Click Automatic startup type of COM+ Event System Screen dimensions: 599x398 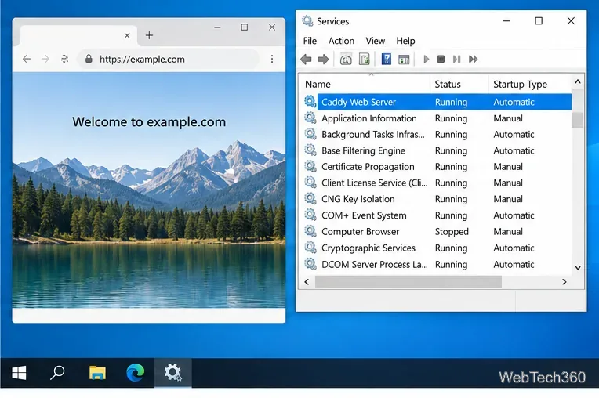[514, 215]
